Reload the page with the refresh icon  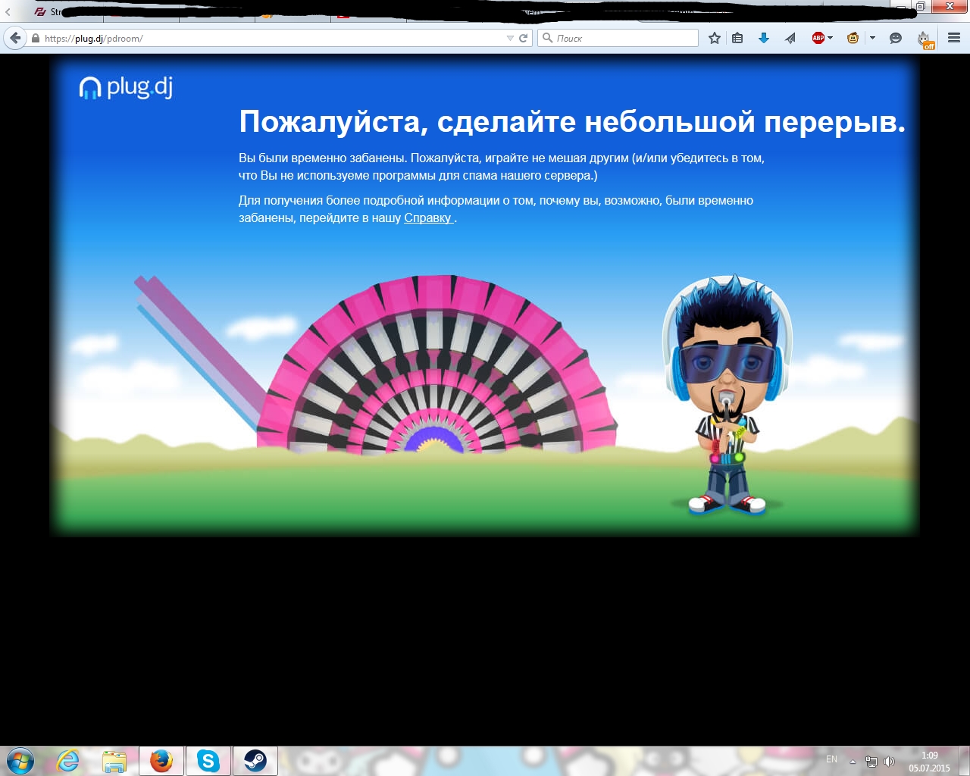(523, 38)
